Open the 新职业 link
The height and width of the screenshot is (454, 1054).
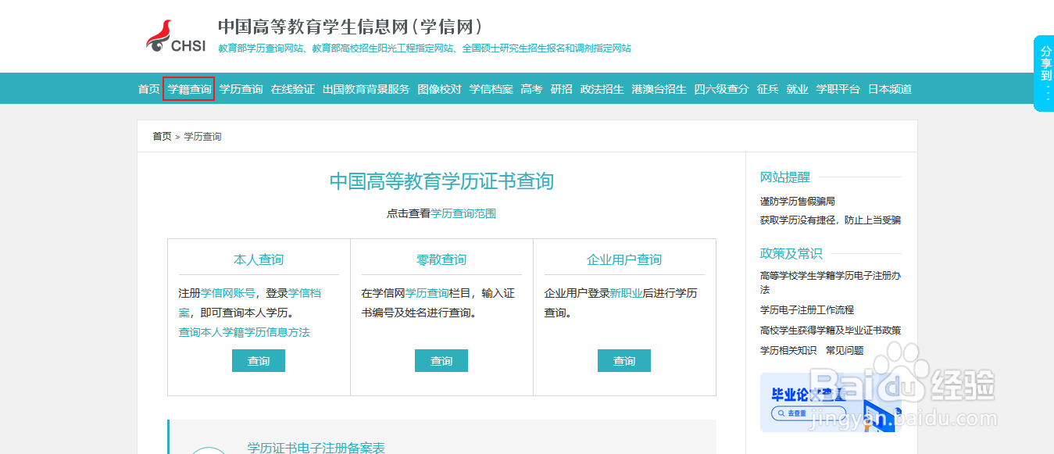(x=627, y=294)
